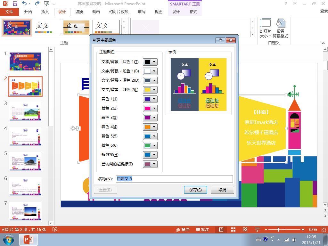
Task: Start Slide Show from status bar icon
Action: click(257, 229)
